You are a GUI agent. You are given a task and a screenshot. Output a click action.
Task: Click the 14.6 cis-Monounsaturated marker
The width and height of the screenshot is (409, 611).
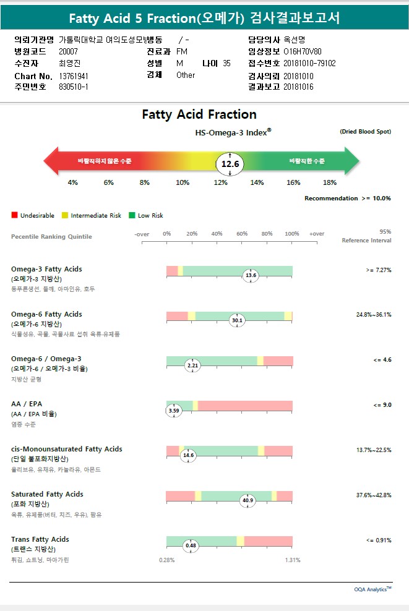(188, 455)
